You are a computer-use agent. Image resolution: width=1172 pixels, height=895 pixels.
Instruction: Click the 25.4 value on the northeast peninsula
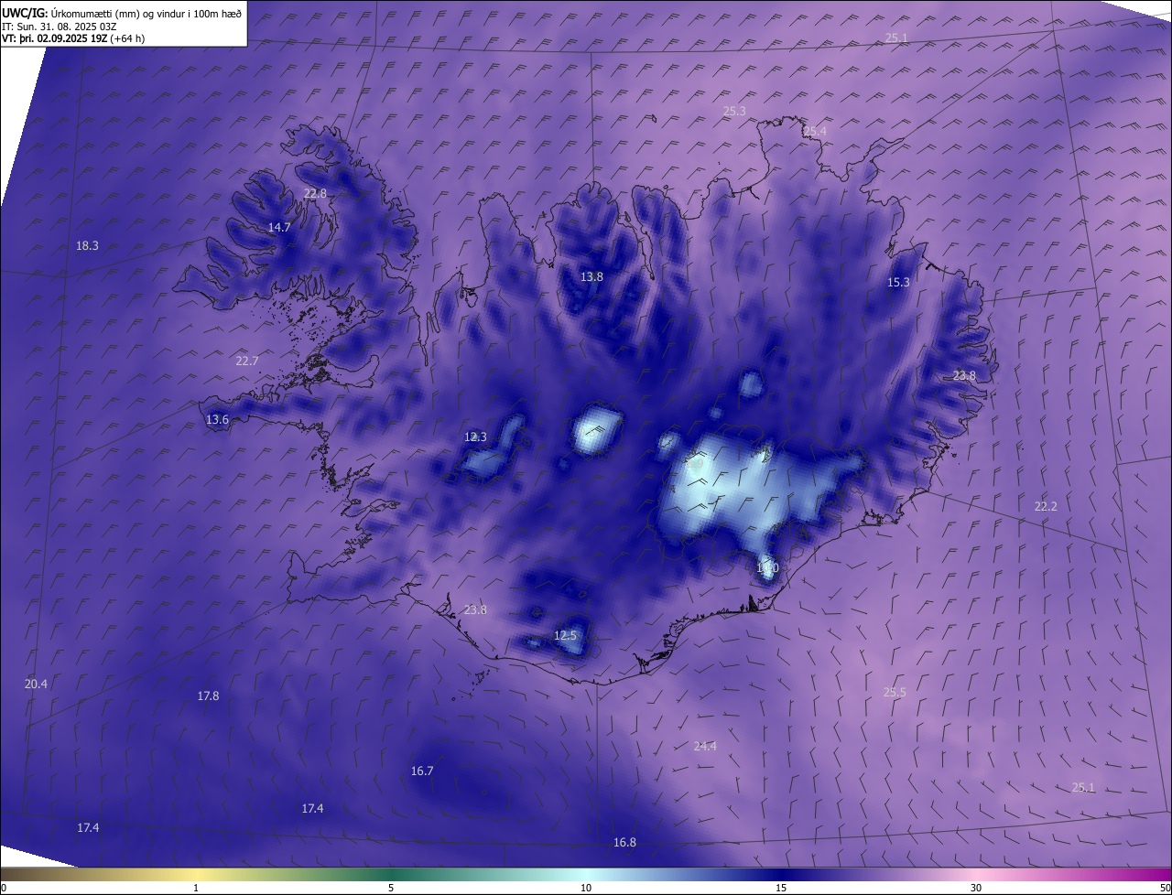pos(814,131)
